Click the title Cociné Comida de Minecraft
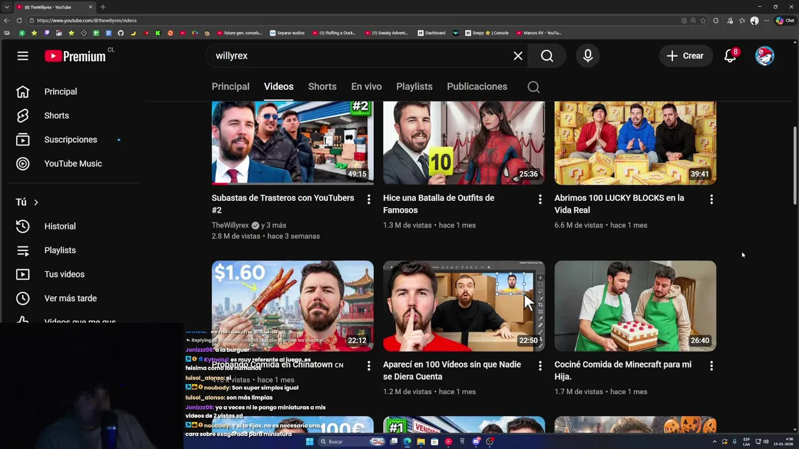 (623, 370)
